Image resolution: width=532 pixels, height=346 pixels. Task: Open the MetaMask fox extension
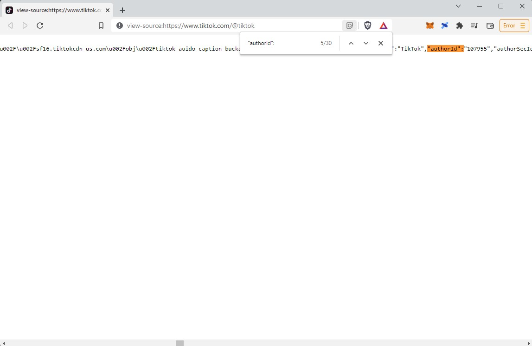click(430, 26)
